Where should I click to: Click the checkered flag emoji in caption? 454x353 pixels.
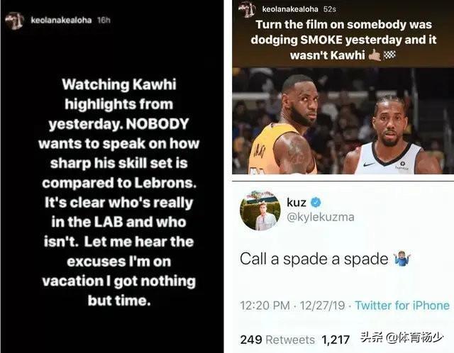click(x=389, y=55)
